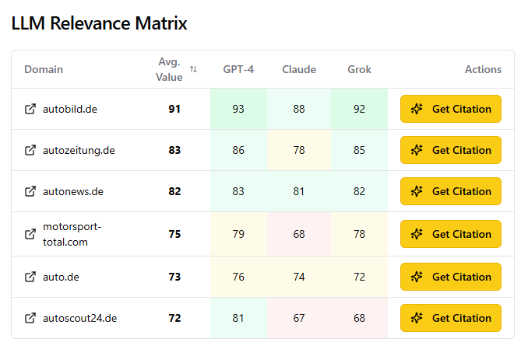Visit the autoscout24.de domain link
The width and height of the screenshot is (528, 349).
(x=81, y=318)
